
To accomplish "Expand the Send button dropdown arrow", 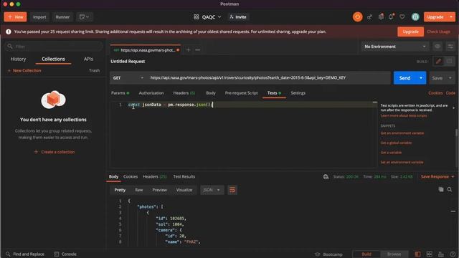I will [421, 78].
